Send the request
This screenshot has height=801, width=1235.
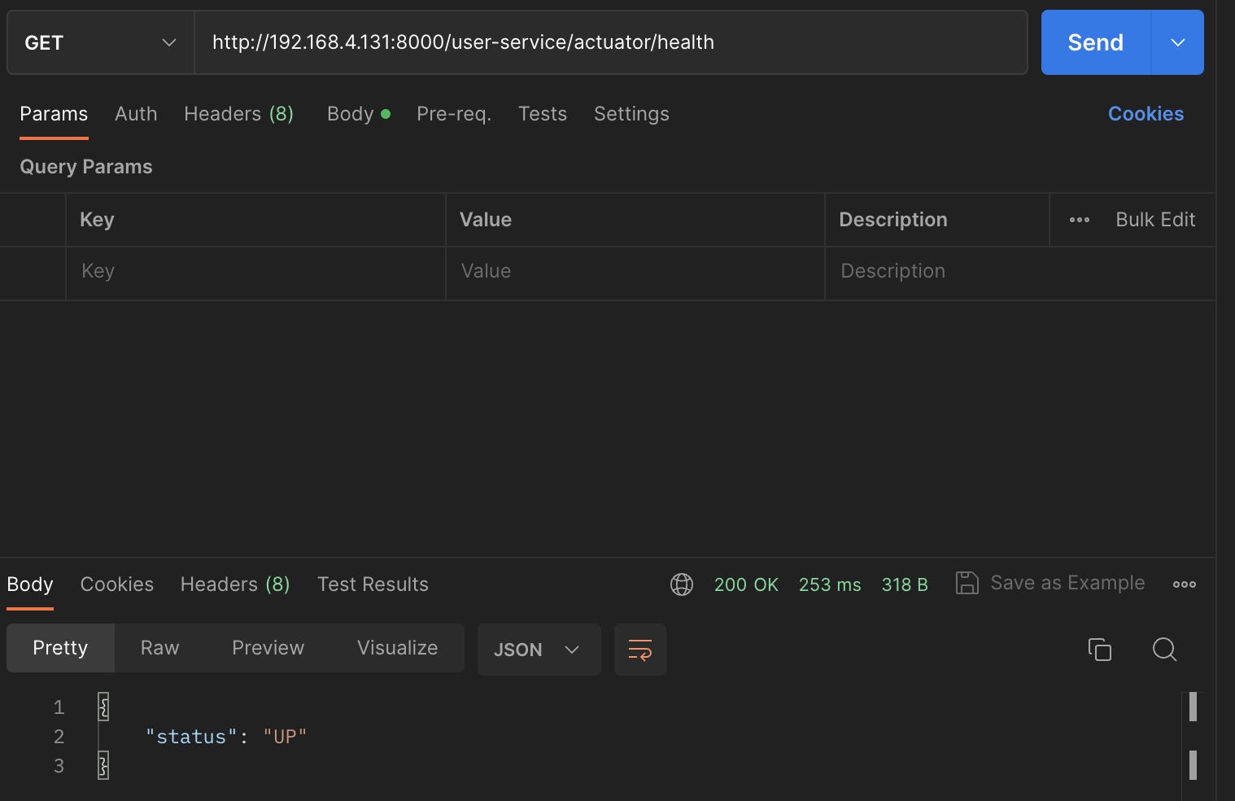1096,42
